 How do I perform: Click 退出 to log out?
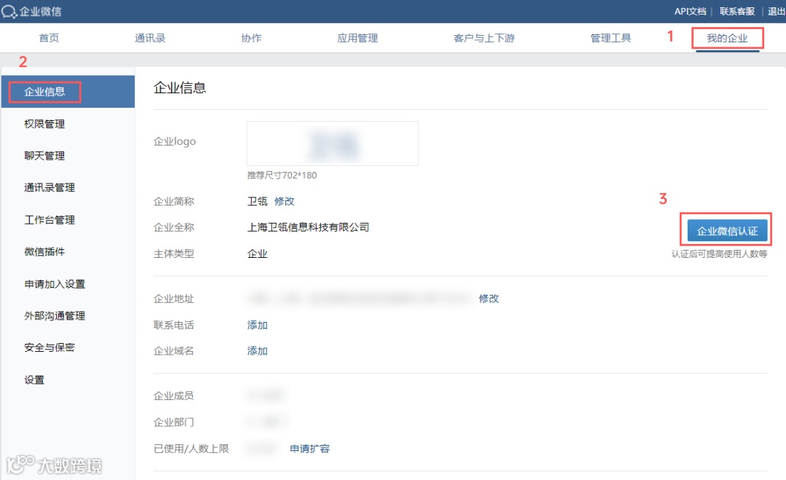(x=777, y=12)
